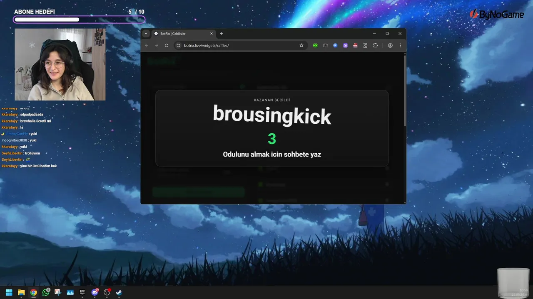Bookmark this page with the star
The height and width of the screenshot is (299, 533).
[301, 45]
